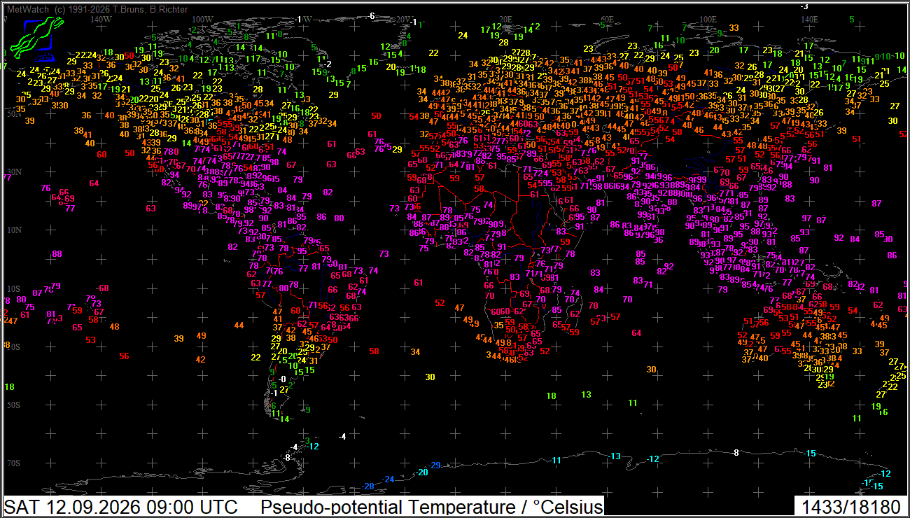Click the 10N latitude label

13,230
